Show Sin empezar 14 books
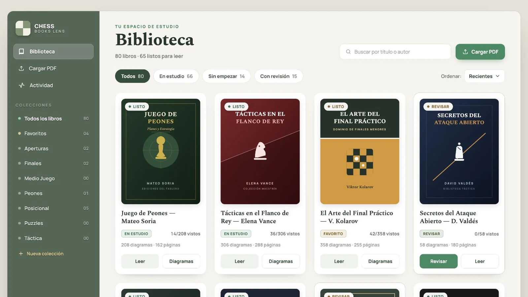The image size is (528, 297). pyautogui.click(x=226, y=76)
